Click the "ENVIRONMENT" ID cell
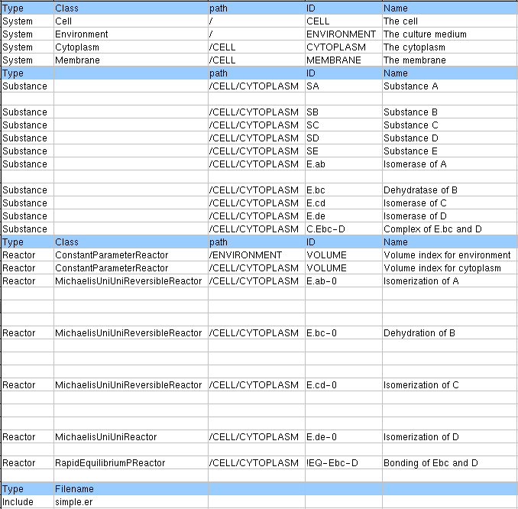This screenshot has width=518, height=509. 341,34
